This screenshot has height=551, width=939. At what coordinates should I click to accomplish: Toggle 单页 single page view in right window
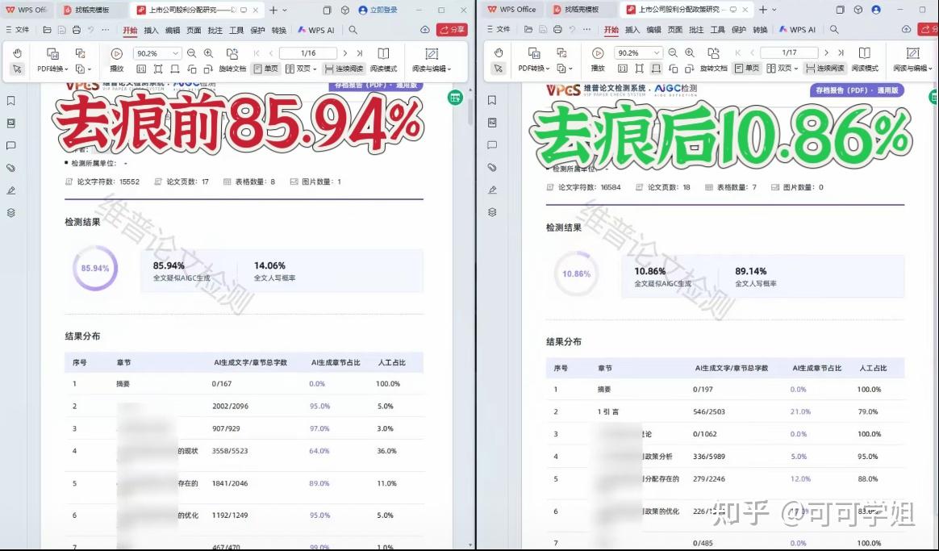click(x=747, y=69)
